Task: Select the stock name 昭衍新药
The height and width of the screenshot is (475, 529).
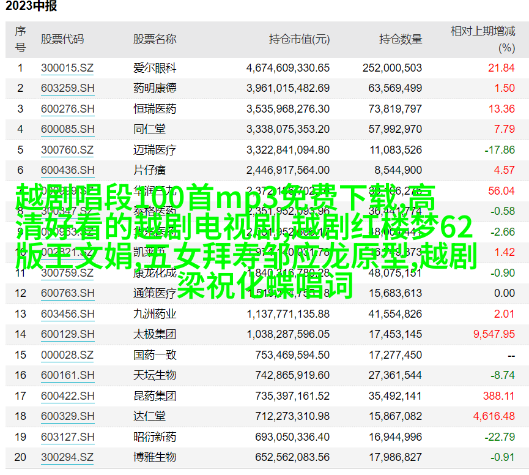Action: (155, 437)
